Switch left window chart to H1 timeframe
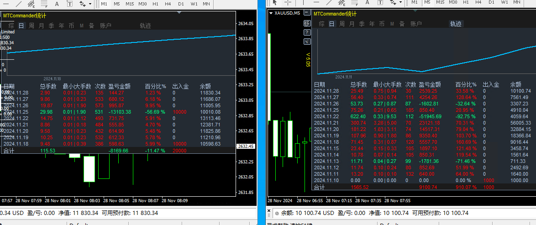Screen dimensions: 536x225 [x=156, y=4]
